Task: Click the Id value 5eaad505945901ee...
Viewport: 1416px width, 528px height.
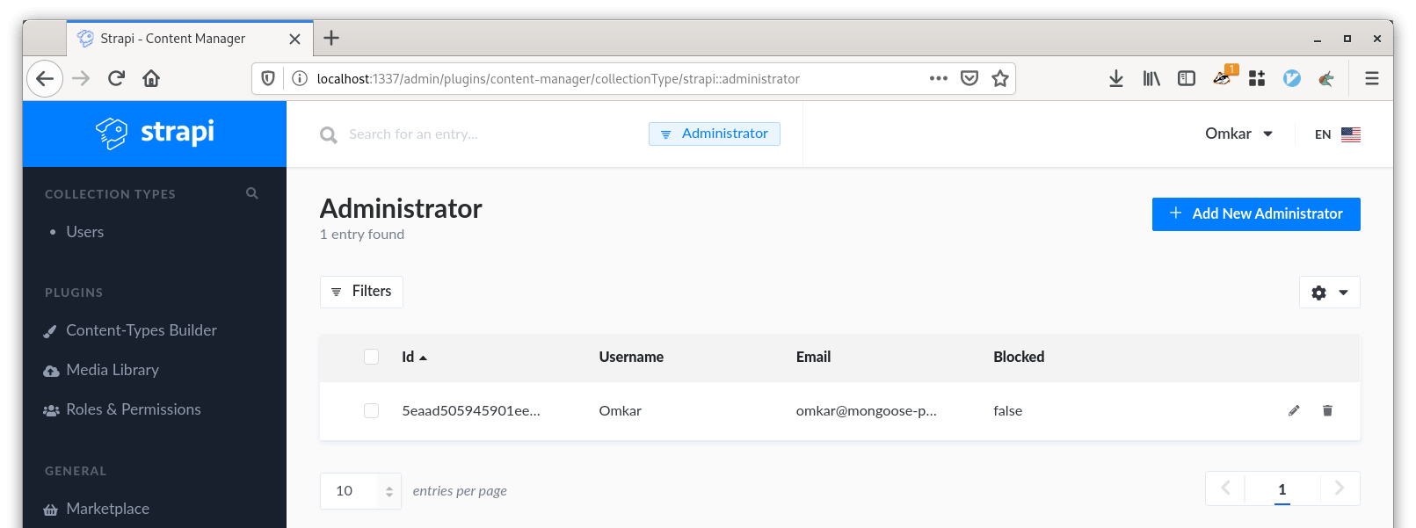Action: pos(471,411)
